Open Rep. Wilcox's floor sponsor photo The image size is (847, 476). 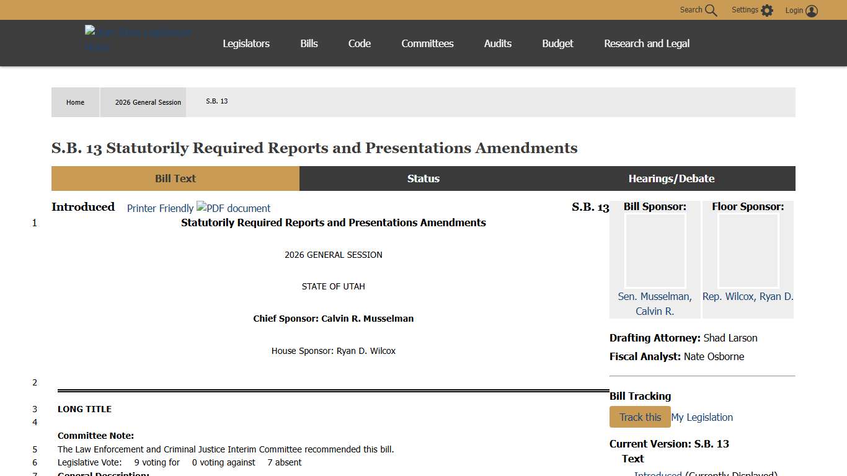tap(748, 250)
